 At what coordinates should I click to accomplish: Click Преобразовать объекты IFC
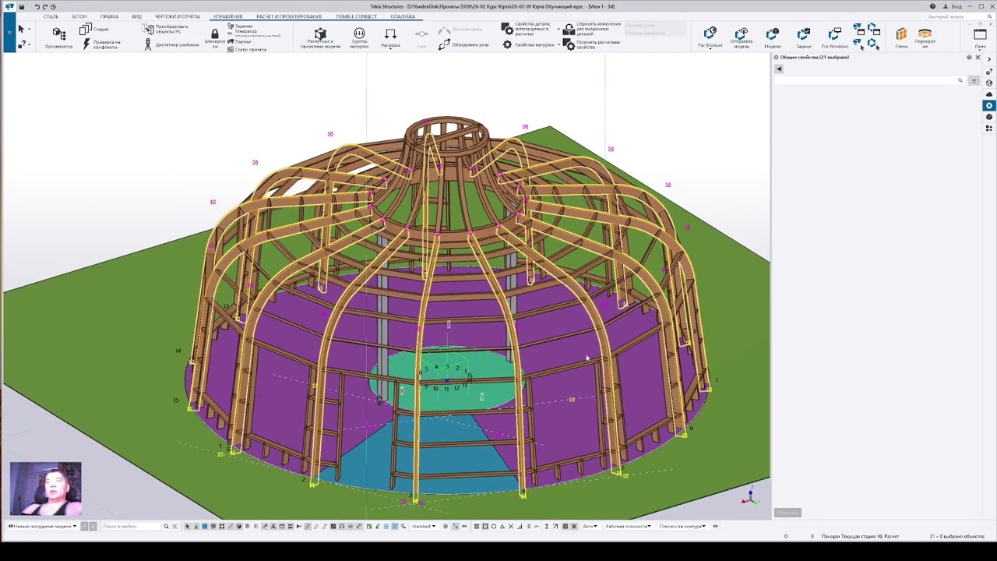pos(166,29)
